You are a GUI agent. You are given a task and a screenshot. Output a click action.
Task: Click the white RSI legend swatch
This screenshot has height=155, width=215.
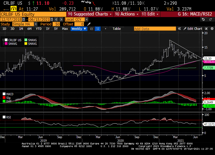pyautogui.click(x=4, y=117)
